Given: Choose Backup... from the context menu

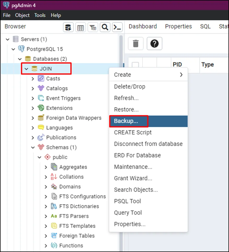Looking at the screenshot, I should (126, 121).
